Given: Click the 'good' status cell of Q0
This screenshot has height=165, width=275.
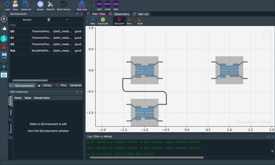Looking at the screenshot, I should pyautogui.click(x=78, y=31).
